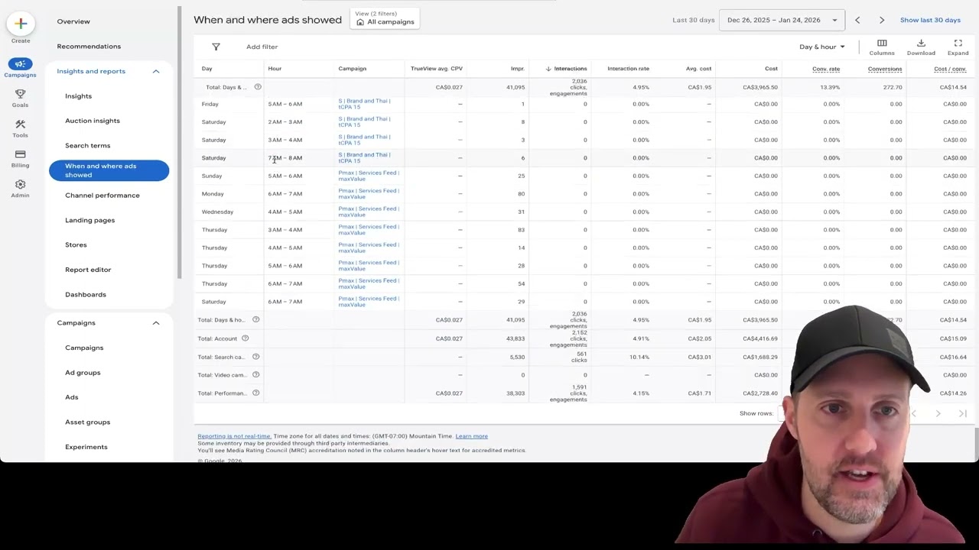Screen dimensions: 979x550
Task: Open Channel performance
Action: coord(102,196)
